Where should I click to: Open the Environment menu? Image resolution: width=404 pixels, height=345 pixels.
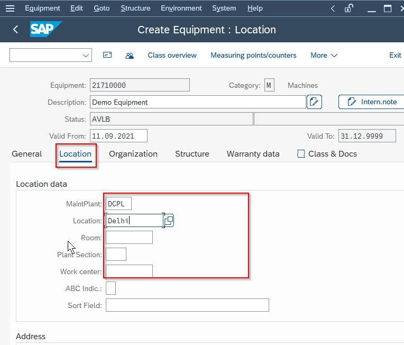(181, 8)
